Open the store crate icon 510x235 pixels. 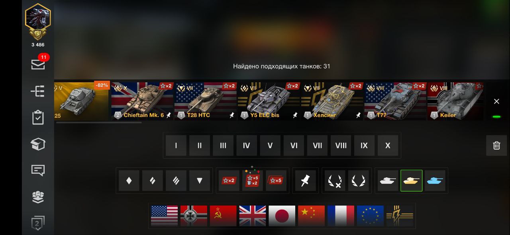(38, 144)
